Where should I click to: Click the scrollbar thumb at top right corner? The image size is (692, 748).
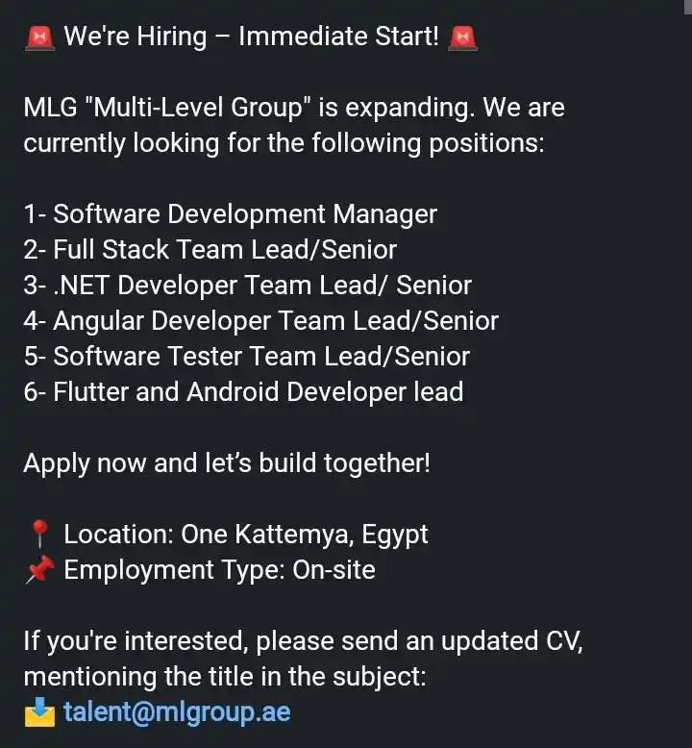[x=688, y=7]
